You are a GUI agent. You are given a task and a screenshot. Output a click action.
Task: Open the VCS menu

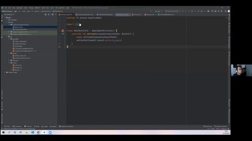(57, 8)
